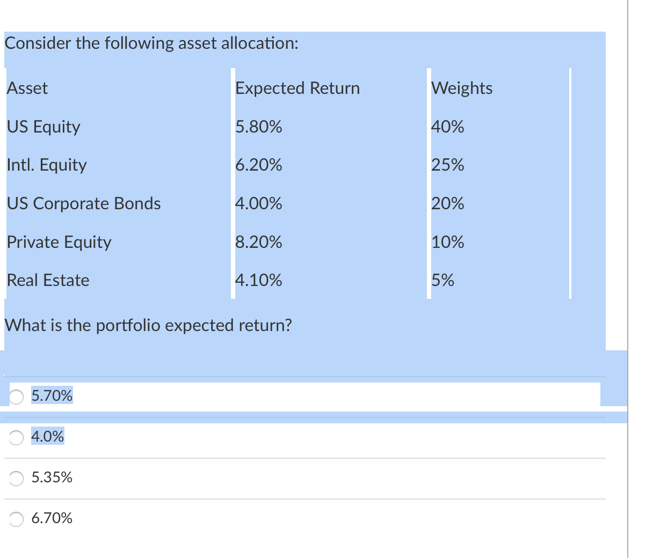Click the 40% weight value

[x=448, y=127]
